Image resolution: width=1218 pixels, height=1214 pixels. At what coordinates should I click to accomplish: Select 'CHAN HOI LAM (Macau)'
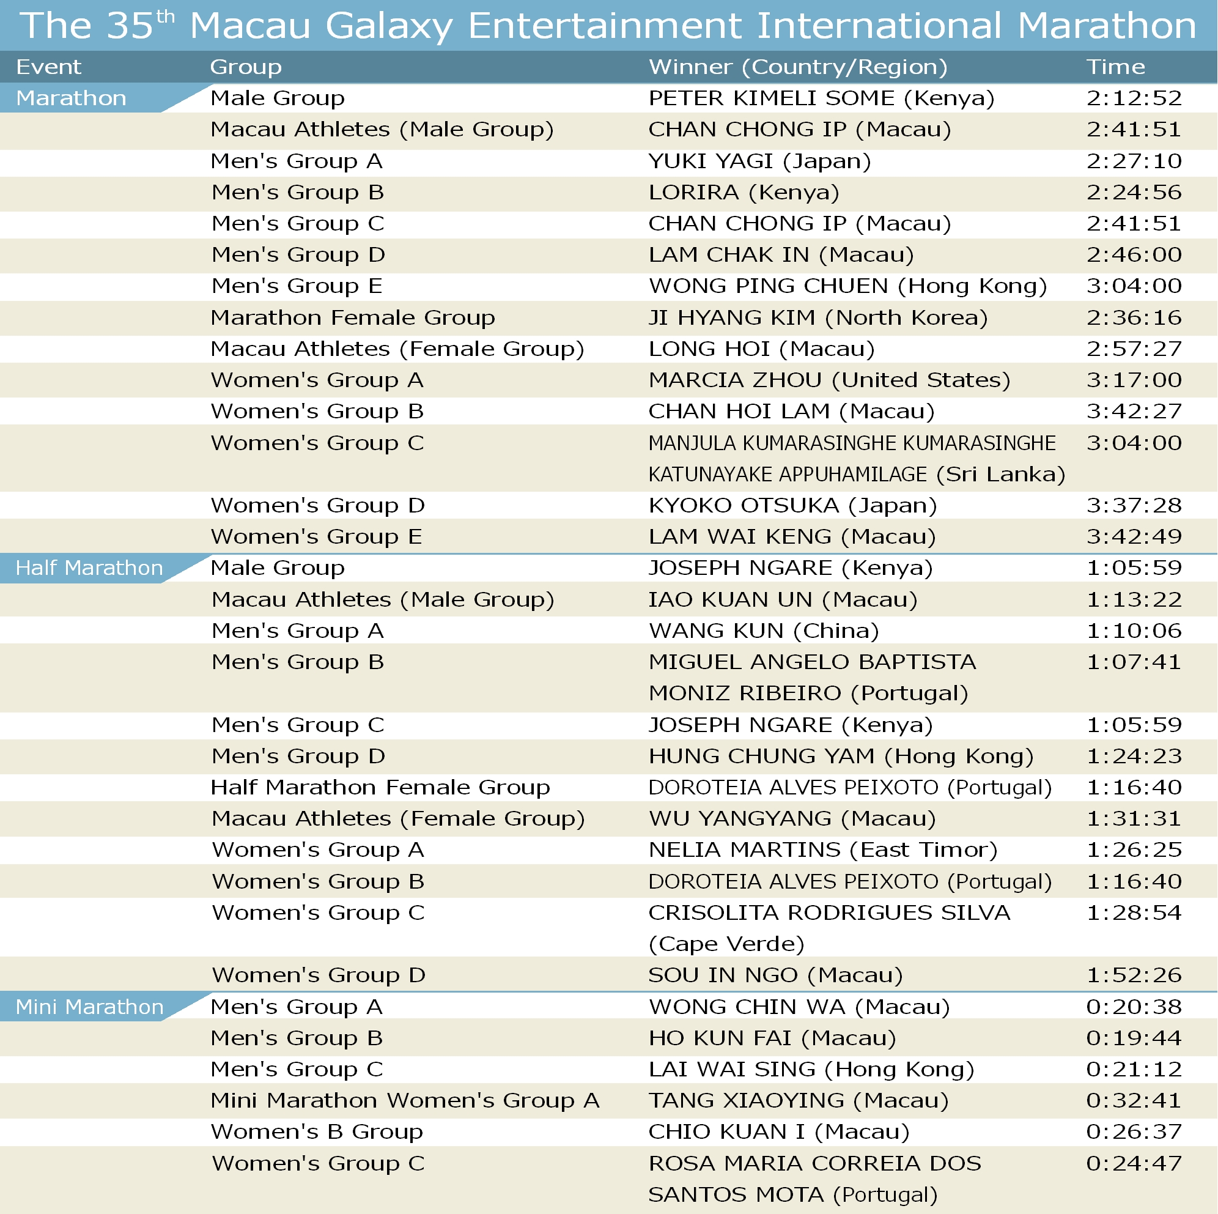792,411
